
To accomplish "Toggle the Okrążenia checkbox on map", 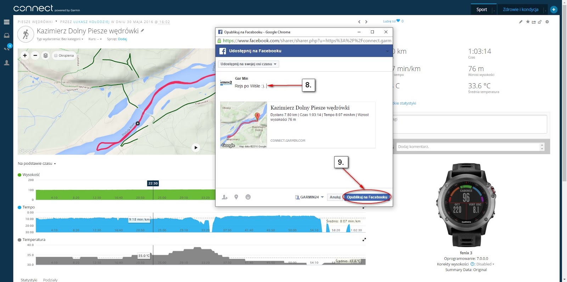I will [56, 56].
